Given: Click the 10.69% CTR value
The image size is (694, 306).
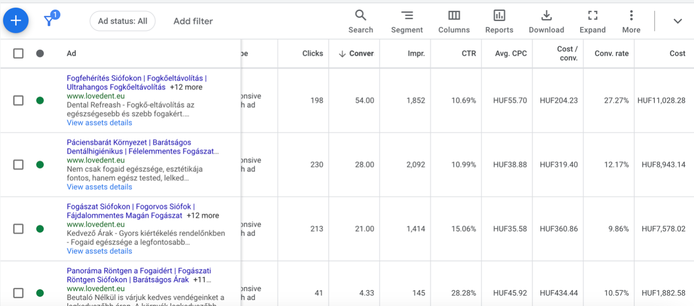Looking at the screenshot, I should coord(464,100).
